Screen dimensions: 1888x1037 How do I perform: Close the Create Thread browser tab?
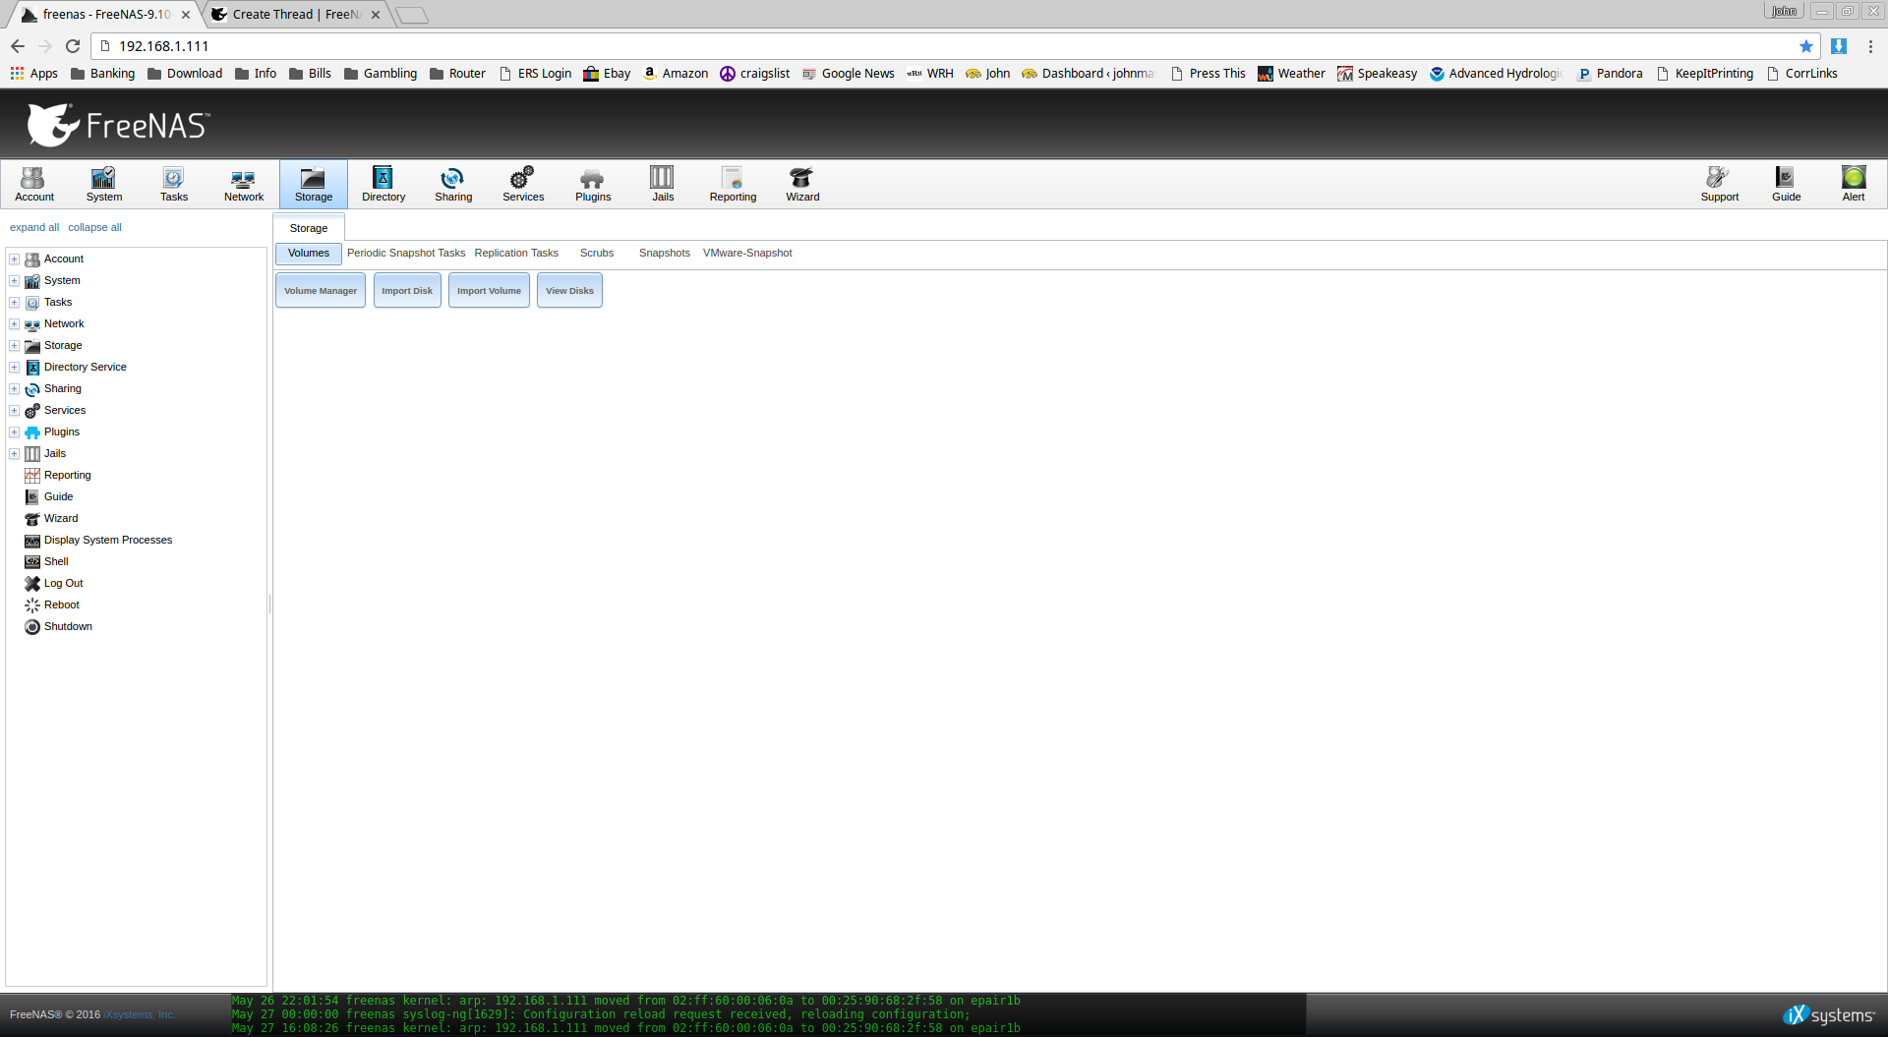pyautogui.click(x=376, y=15)
